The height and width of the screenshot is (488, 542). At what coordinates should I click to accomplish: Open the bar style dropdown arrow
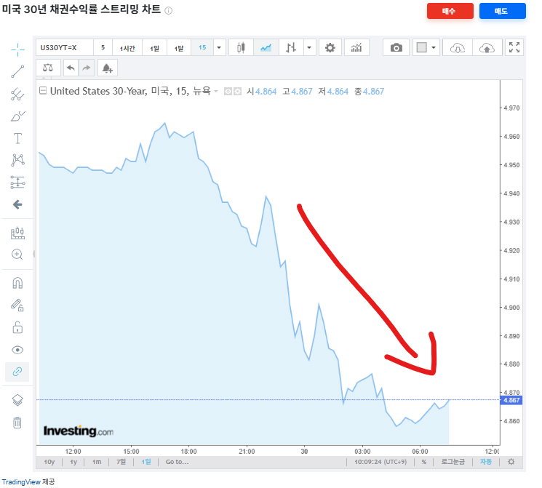(x=309, y=48)
